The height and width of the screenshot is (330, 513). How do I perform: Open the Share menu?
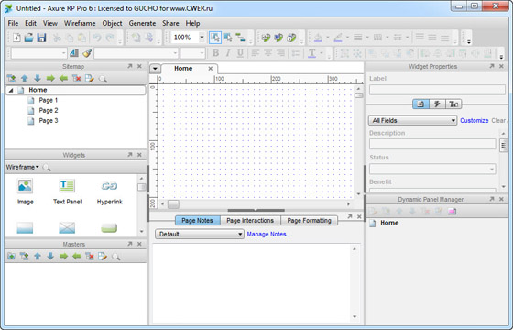170,23
